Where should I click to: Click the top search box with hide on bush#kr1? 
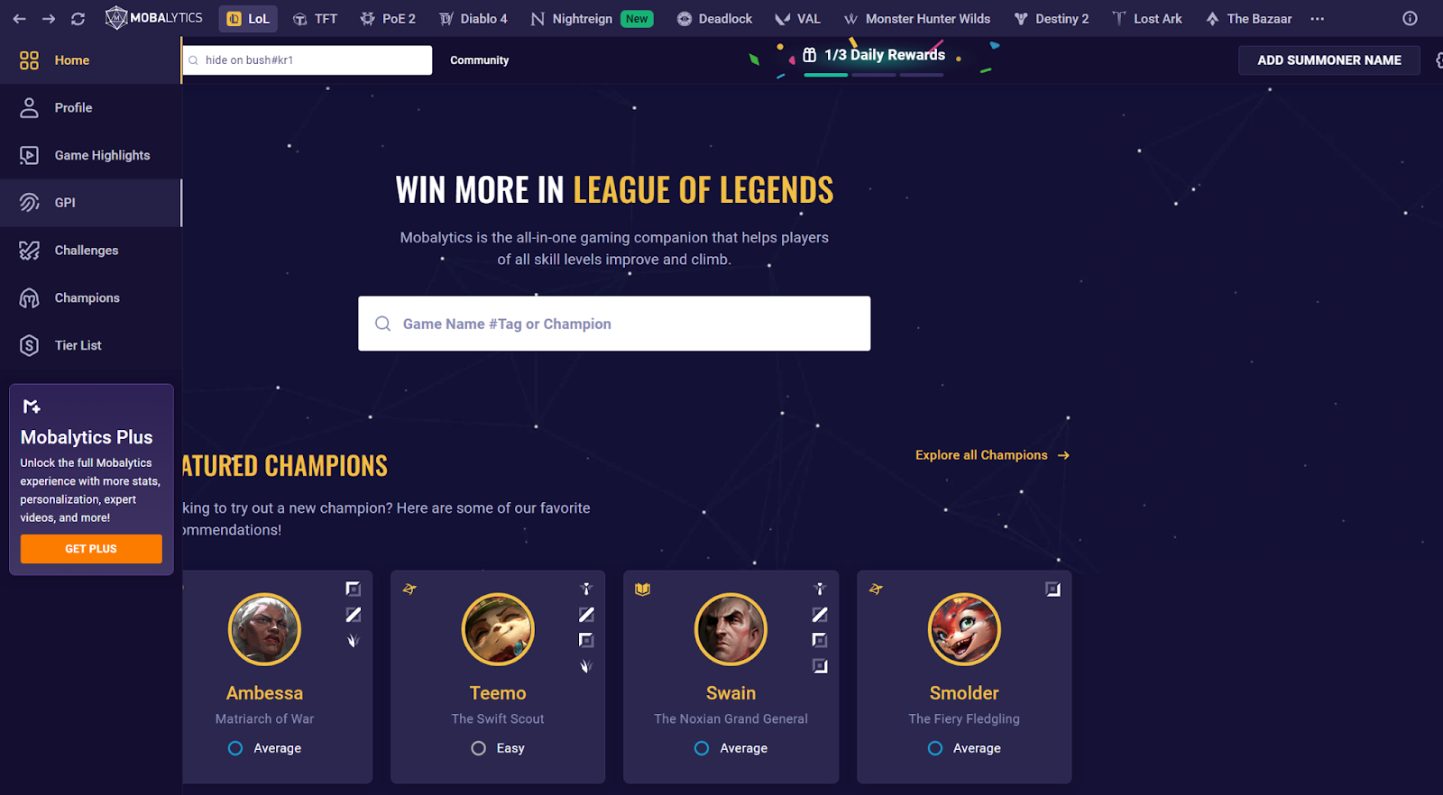(308, 60)
